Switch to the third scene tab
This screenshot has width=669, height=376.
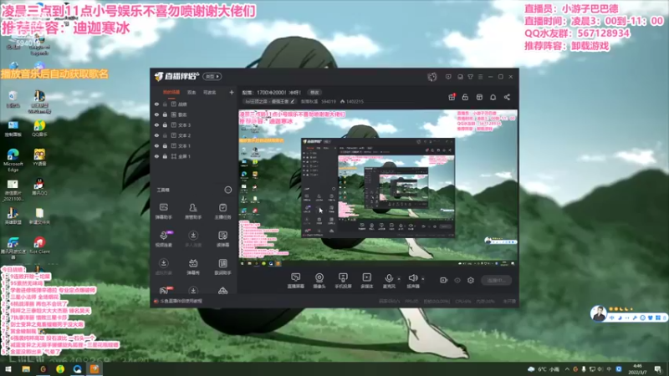coord(210,93)
